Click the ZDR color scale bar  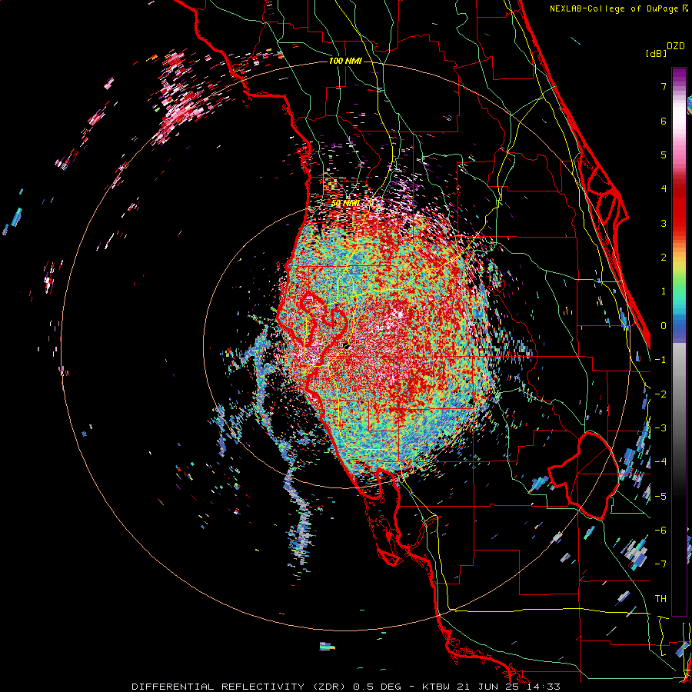coord(679,341)
